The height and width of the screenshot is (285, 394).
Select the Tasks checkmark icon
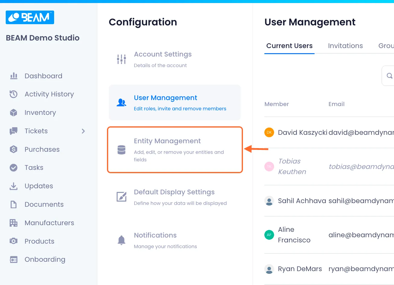click(x=14, y=168)
